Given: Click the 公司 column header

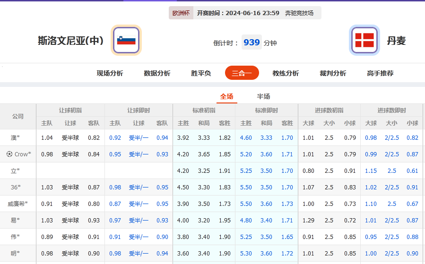Looking at the screenshot, I should tap(17, 116).
